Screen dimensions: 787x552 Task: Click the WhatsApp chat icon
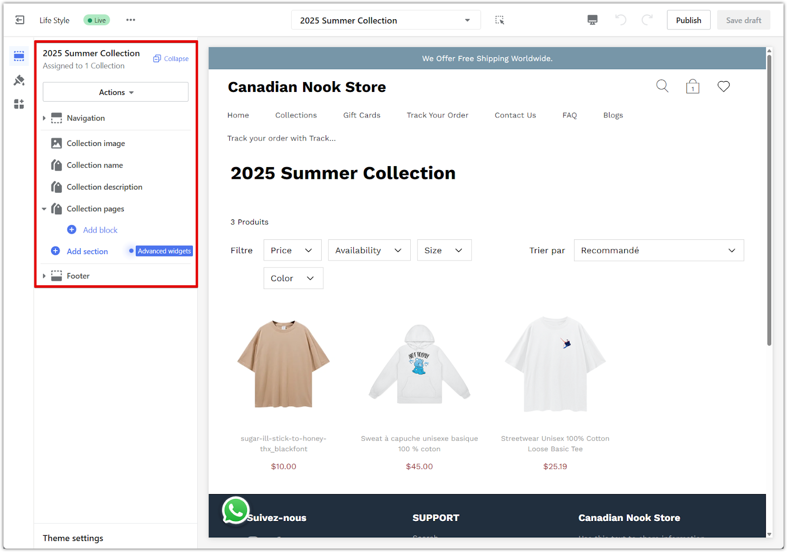click(x=235, y=510)
